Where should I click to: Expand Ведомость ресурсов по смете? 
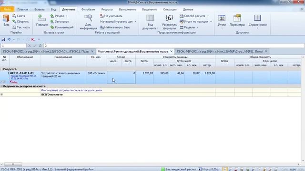click(x=1, y=86)
